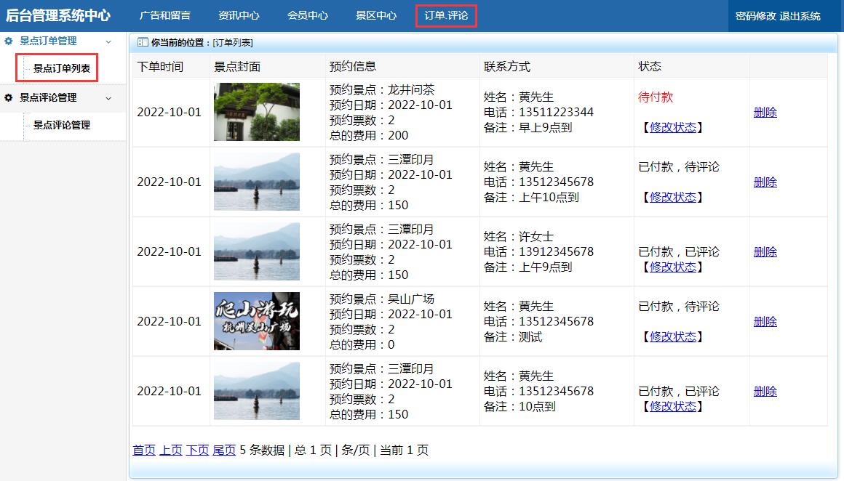Click 预约信息 column header
Image resolution: width=844 pixels, height=481 pixels.
click(x=353, y=67)
